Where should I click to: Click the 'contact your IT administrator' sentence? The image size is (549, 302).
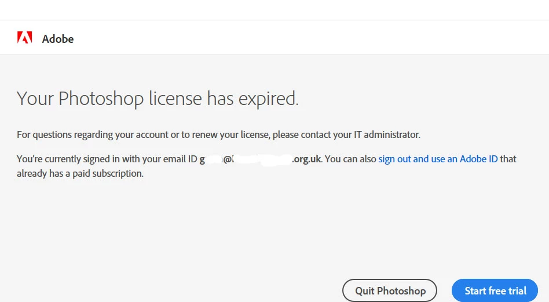point(218,134)
